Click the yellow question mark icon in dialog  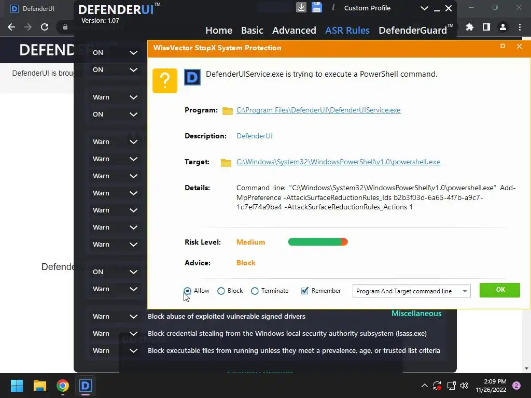click(x=165, y=80)
